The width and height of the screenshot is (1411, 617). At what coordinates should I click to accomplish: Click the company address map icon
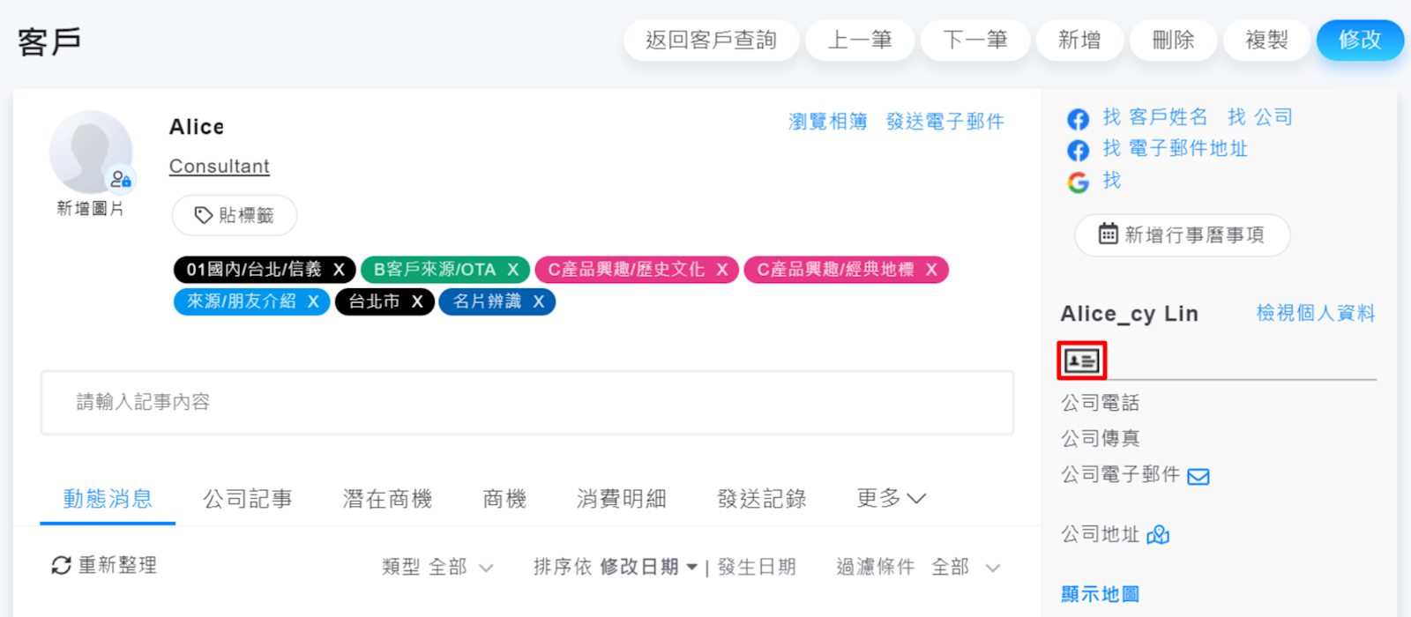[x=1158, y=535]
